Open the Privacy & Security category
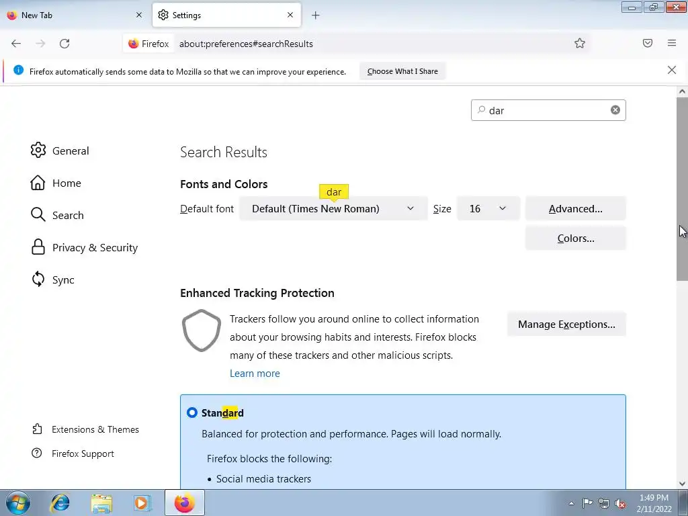688x516 pixels. [84, 247]
